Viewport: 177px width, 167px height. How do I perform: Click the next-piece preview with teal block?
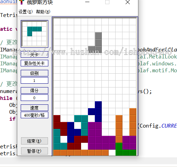(35, 34)
